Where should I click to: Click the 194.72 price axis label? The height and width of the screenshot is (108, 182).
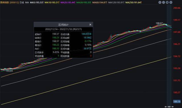177,56
